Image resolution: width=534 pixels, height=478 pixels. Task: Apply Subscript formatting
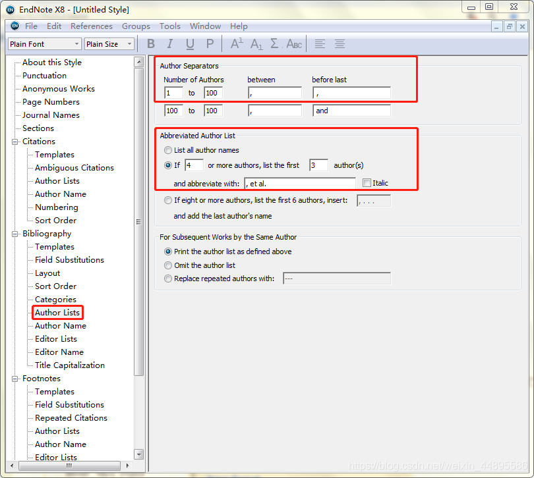256,44
